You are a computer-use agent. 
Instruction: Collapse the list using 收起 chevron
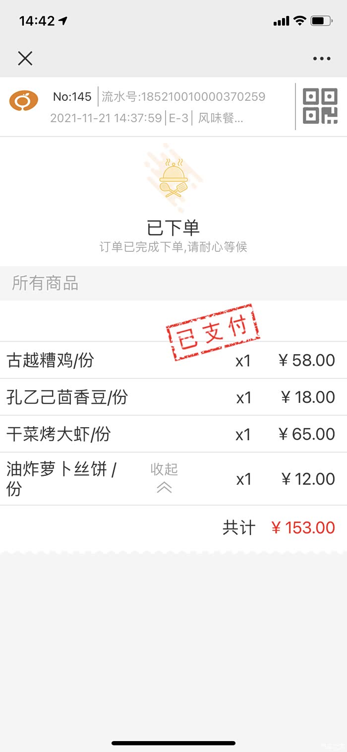click(x=164, y=479)
